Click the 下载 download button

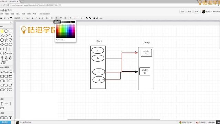tap(183, 11)
